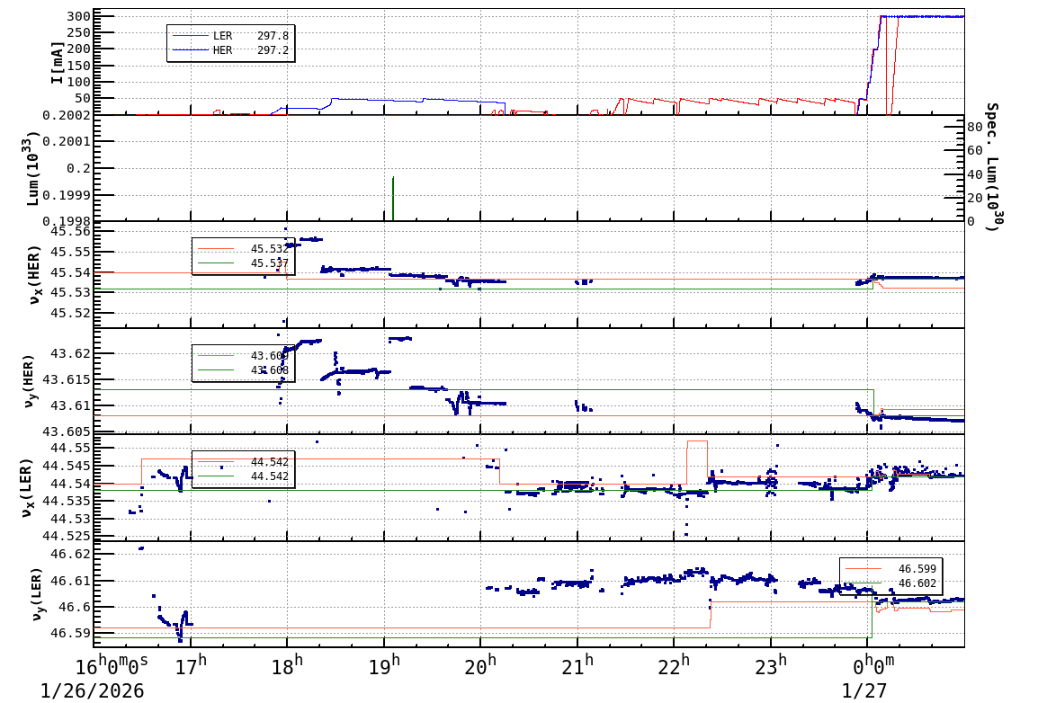Click the νy(HER) axis label
This screenshot has height=703, width=1038.
pos(29,381)
